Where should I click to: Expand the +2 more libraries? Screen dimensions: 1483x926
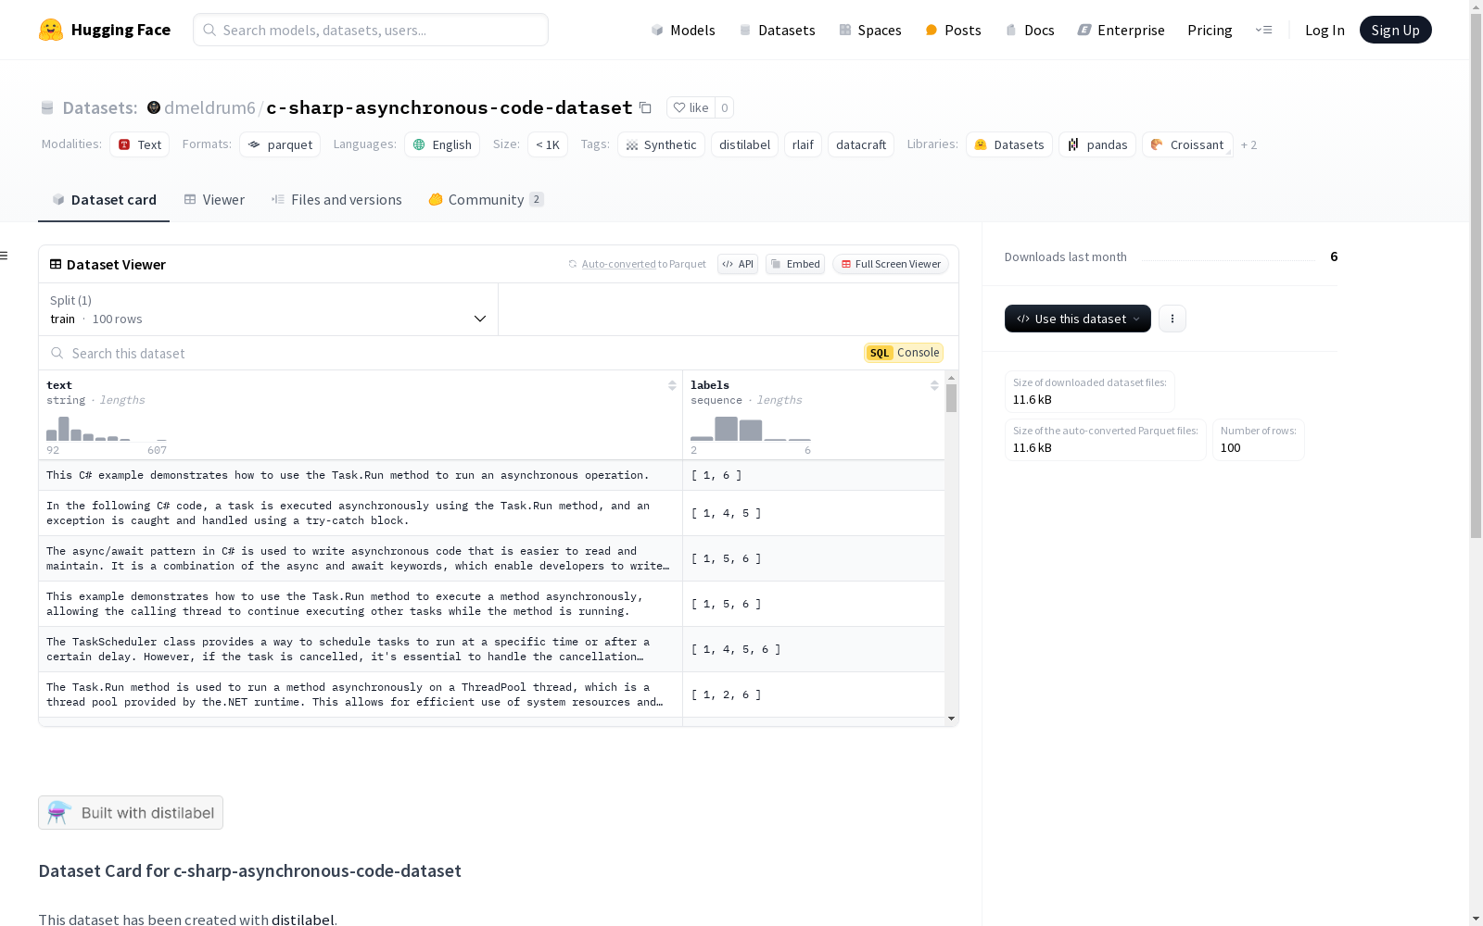pos(1249,144)
